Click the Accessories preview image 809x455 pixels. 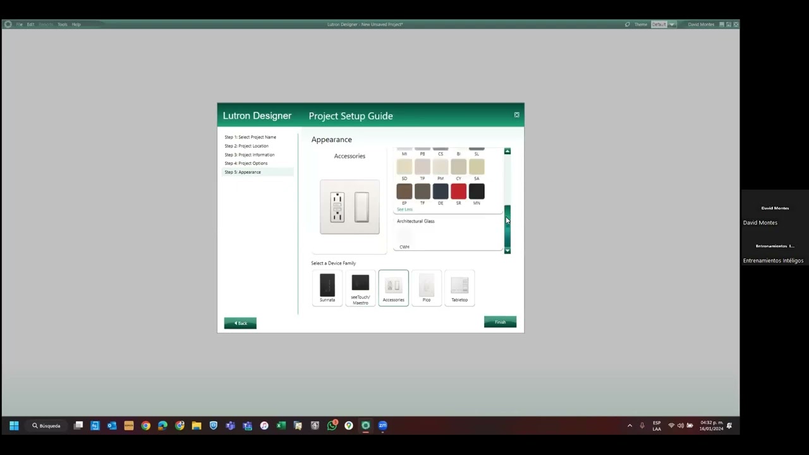(x=350, y=207)
